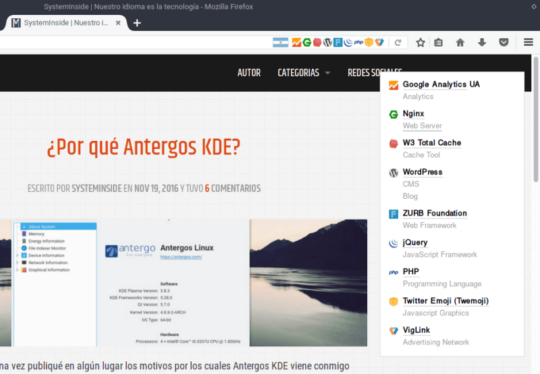Open the '¿Por qué Antergos KDE?' post title
The width and height of the screenshot is (540, 374).
coord(143,147)
